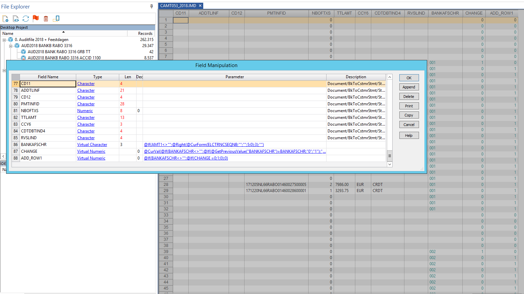Viewport: 524px width, 294px height.
Task: Click the overlapping windows toolbar icon
Action: (56, 19)
